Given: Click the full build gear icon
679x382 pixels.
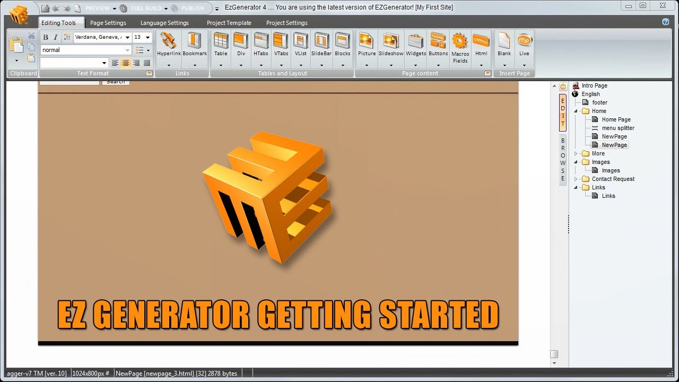Looking at the screenshot, I should point(124,8).
